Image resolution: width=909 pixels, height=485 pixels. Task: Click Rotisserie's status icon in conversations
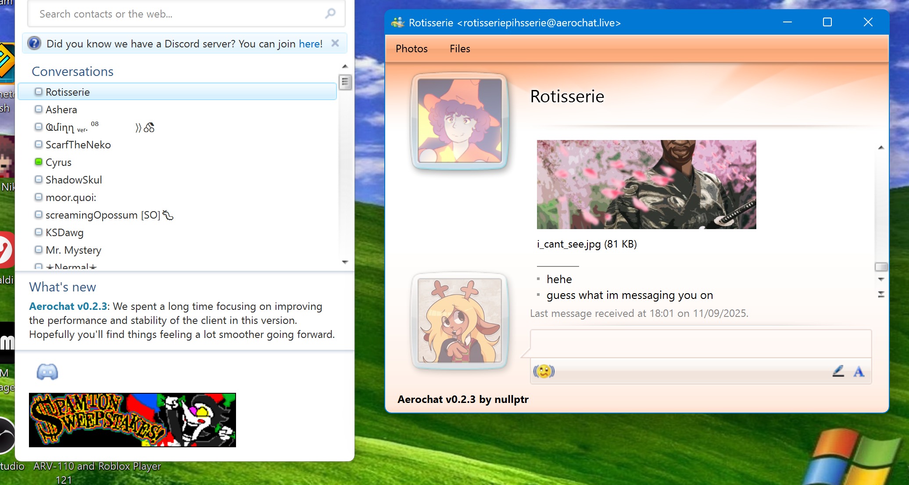(39, 92)
